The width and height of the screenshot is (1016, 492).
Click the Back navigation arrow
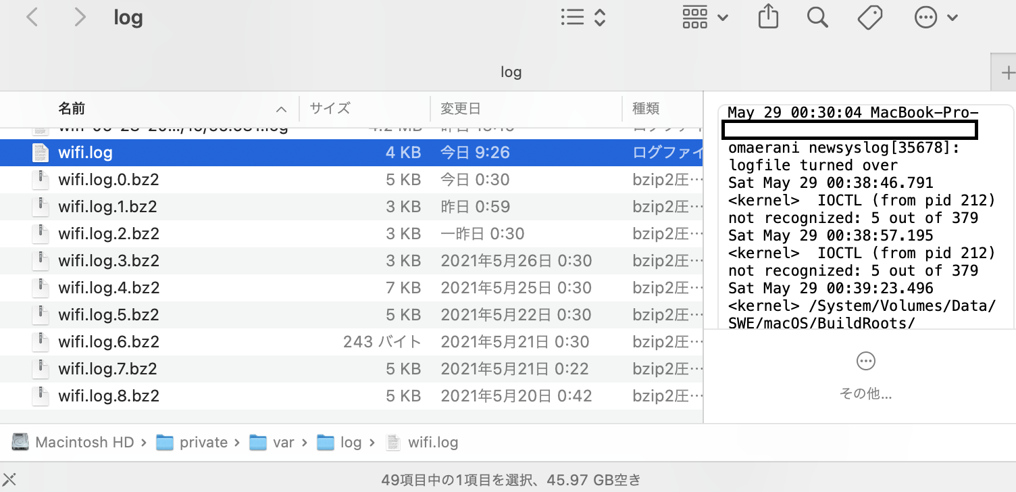tap(32, 18)
